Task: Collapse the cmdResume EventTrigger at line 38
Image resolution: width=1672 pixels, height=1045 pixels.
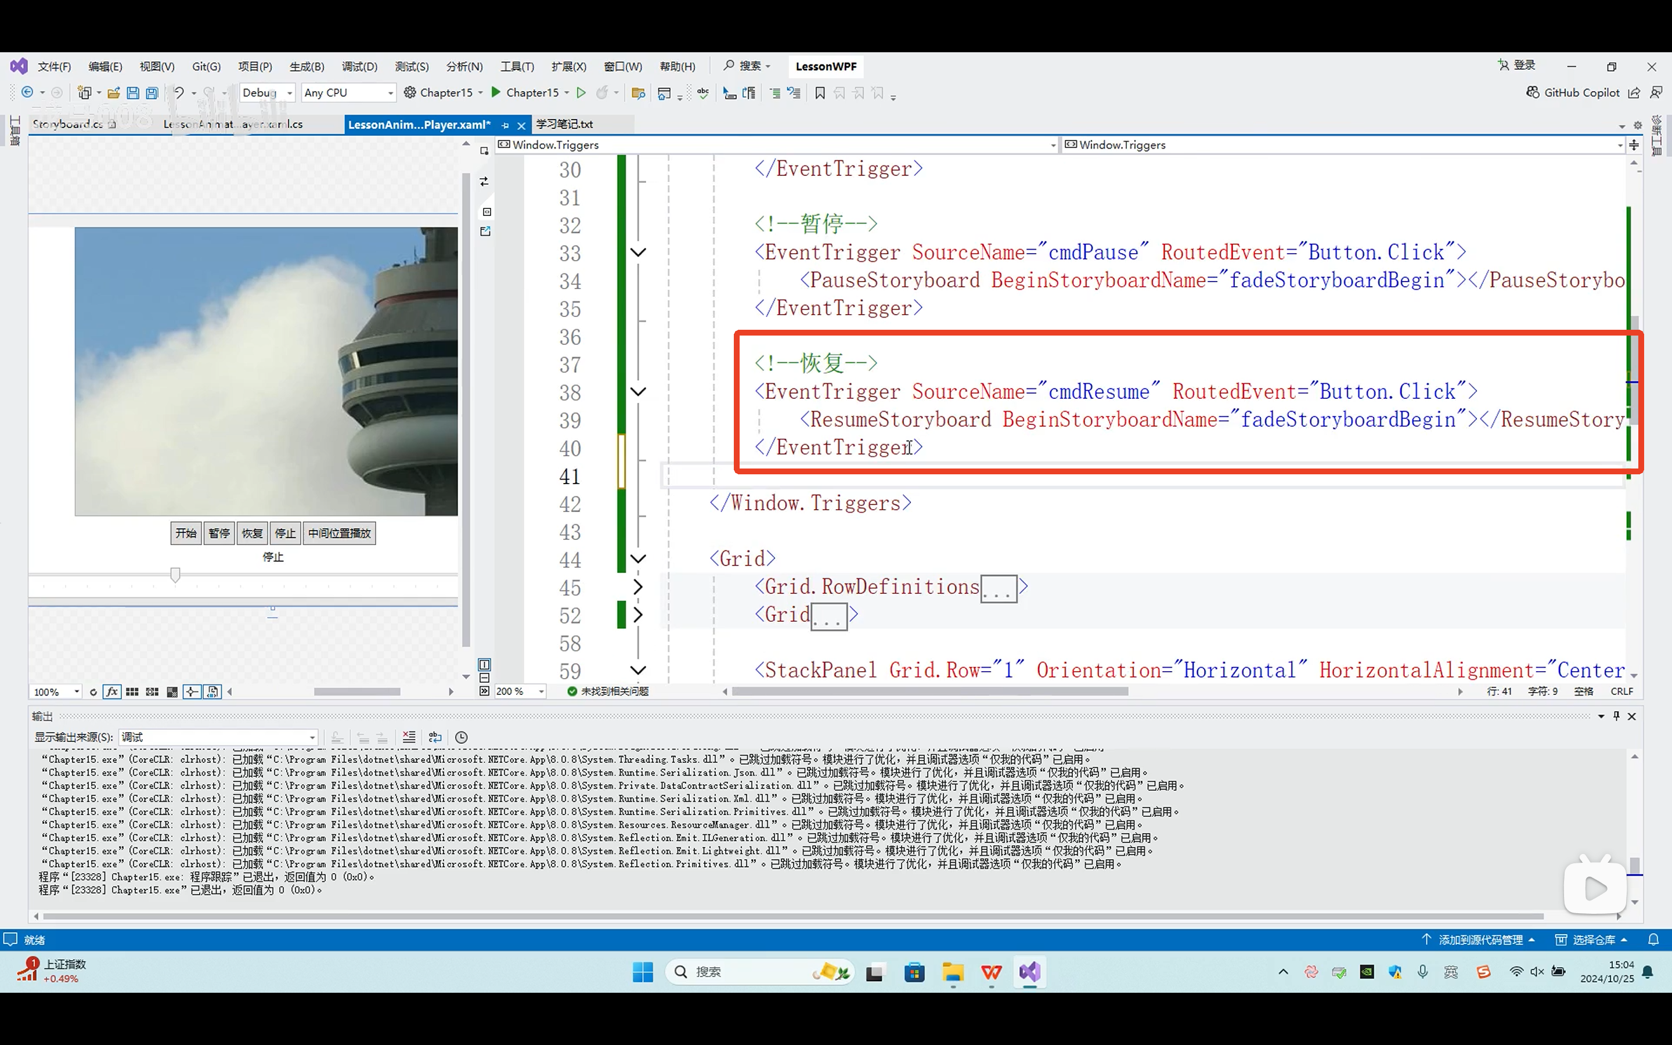Action: [639, 392]
